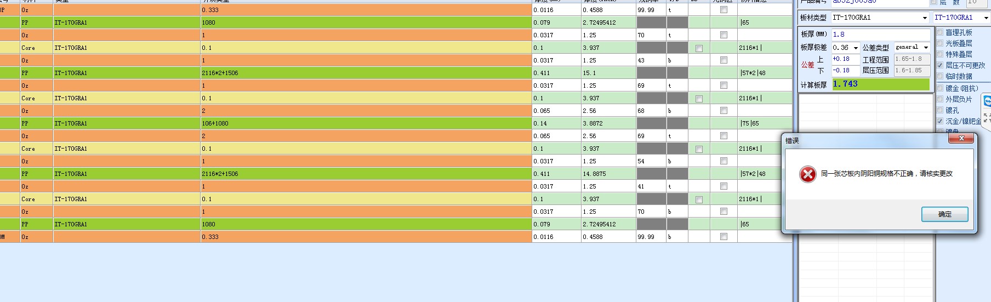This screenshot has width=991, height=302.
Task: Click the lower tolerance field -0.18
Action: tap(845, 71)
